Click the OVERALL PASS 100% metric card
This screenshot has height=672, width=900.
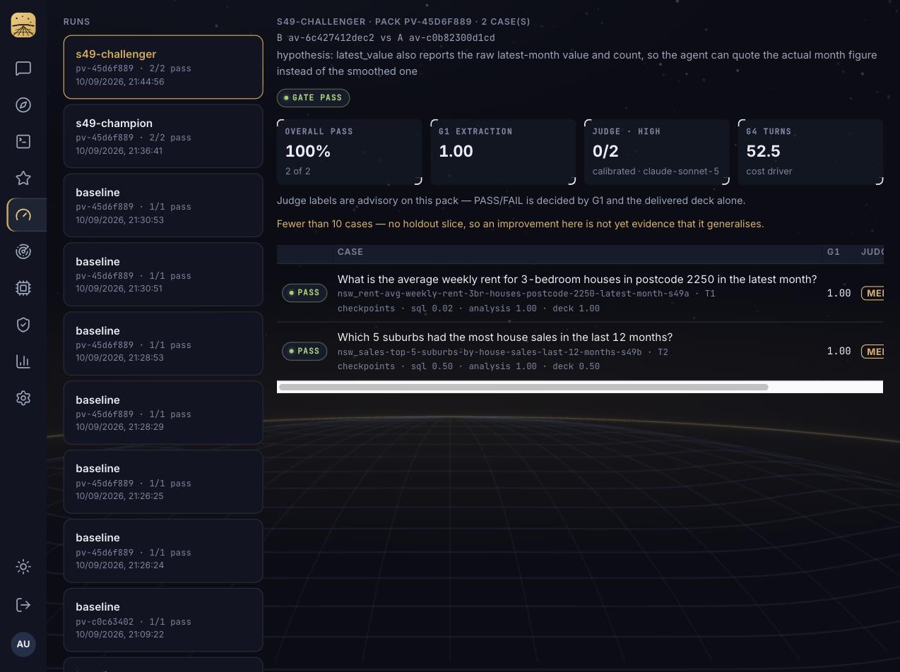point(350,152)
